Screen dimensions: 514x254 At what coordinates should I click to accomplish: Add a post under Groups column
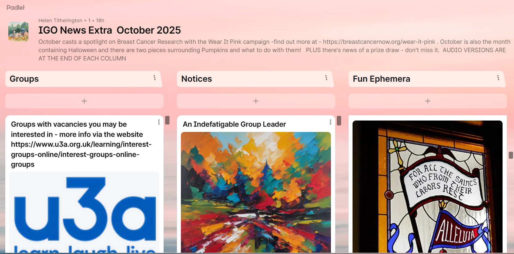(84, 101)
